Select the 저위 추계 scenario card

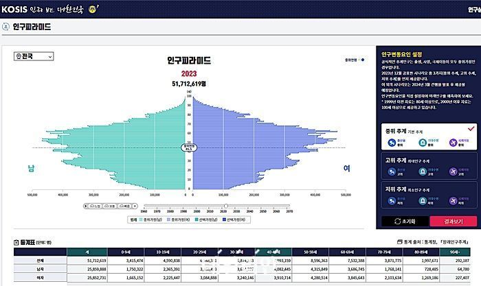point(418,195)
